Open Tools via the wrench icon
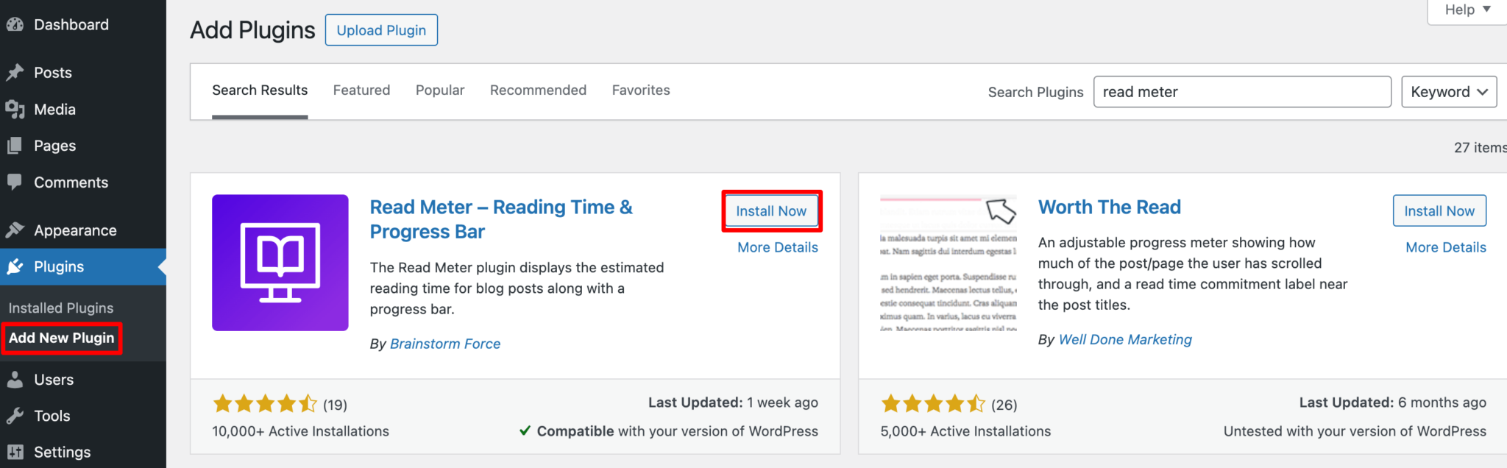This screenshot has height=468, width=1507. tap(15, 415)
